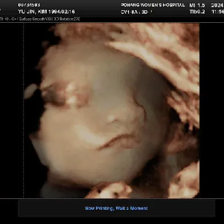
Task: Click the patient name YU JIN, KIM text
Action: [x=32, y=12]
